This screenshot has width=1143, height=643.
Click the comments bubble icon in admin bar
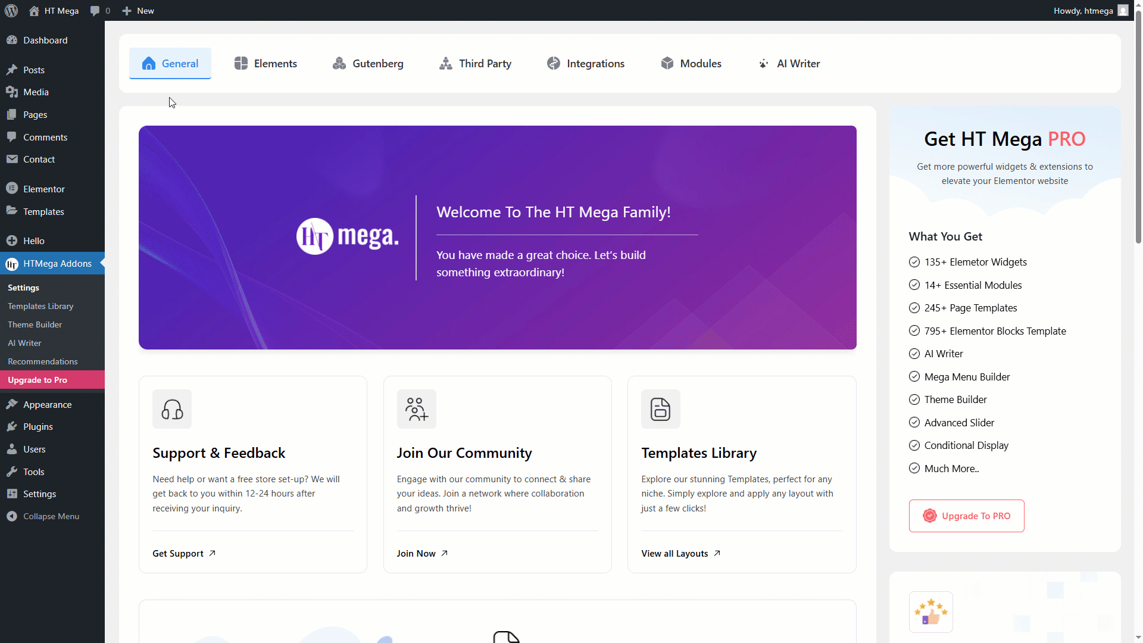pyautogui.click(x=95, y=11)
